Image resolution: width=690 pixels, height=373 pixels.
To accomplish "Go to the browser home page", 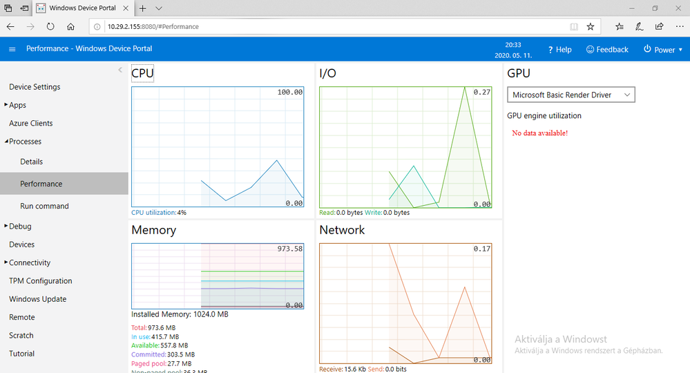I will [70, 27].
